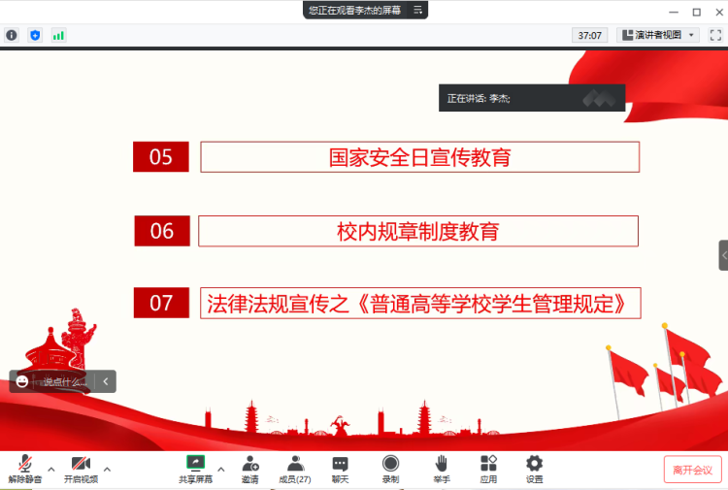Open the 聊天 chat panel
728x490 pixels.
pos(340,469)
